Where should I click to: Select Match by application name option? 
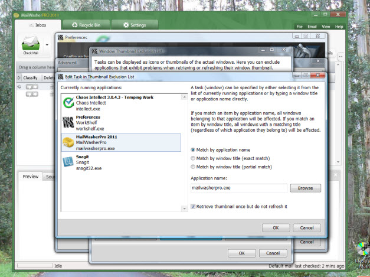point(194,150)
